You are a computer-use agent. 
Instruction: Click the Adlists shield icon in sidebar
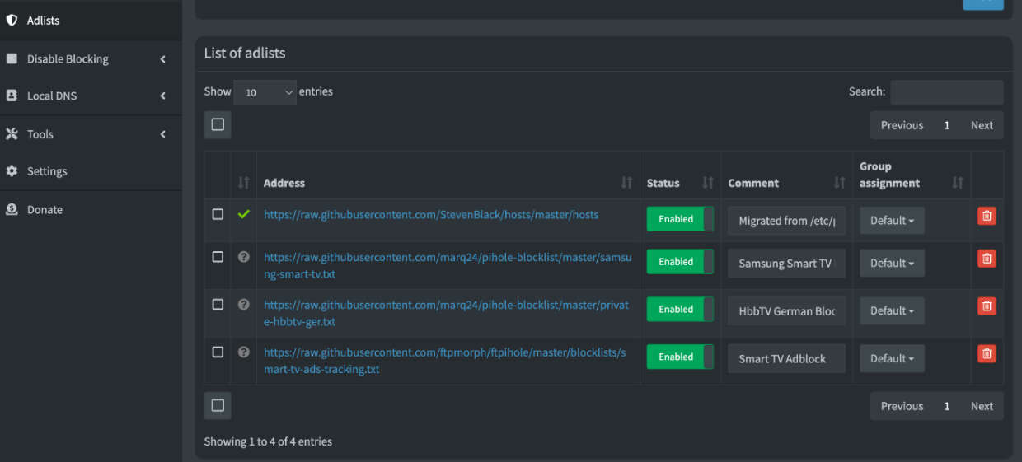click(12, 20)
